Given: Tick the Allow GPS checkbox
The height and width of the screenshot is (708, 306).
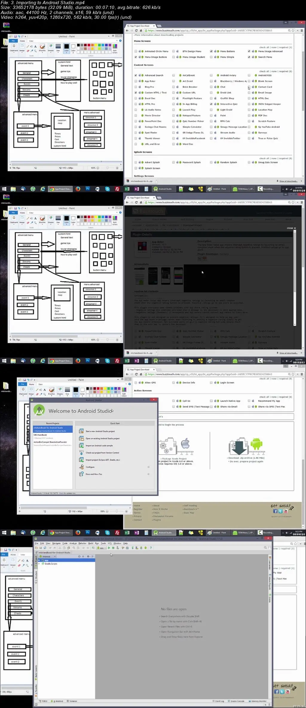Looking at the screenshot, I should tap(136, 383).
